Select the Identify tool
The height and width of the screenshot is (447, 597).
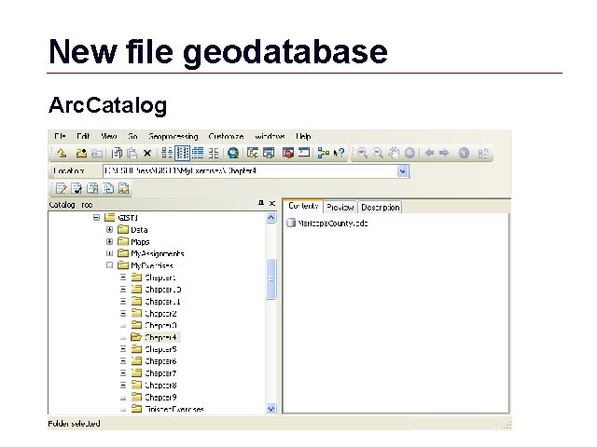464,153
